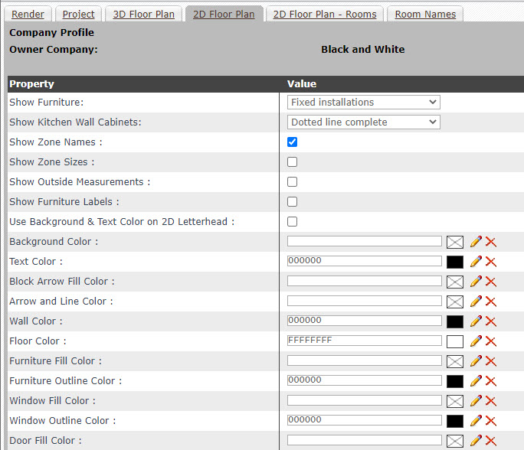Edit Text Color with pencil icon
This screenshot has width=524, height=450.
click(476, 262)
